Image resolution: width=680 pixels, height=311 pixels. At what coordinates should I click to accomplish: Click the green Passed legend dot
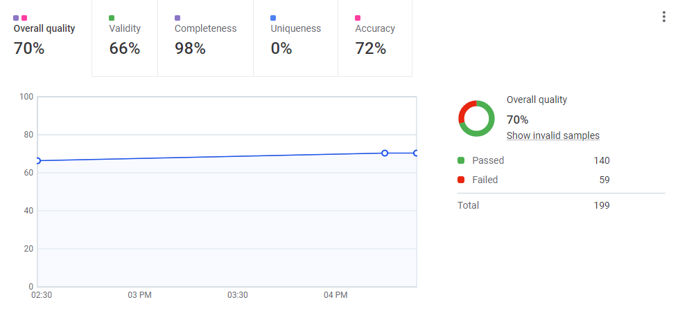click(x=461, y=160)
